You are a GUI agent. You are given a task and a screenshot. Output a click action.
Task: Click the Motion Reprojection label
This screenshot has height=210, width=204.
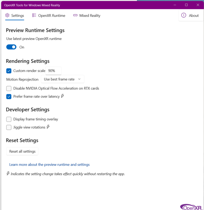pyautogui.click(x=22, y=80)
